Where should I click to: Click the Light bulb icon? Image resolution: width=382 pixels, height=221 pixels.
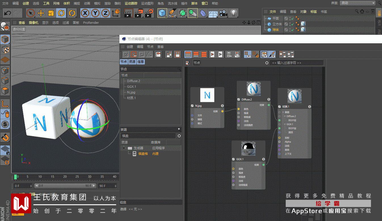tap(233, 13)
